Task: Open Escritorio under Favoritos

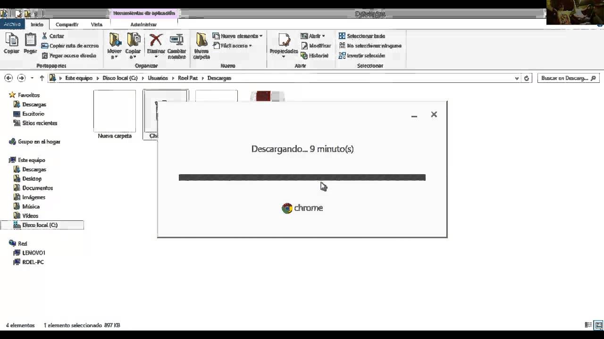Action: pos(33,114)
